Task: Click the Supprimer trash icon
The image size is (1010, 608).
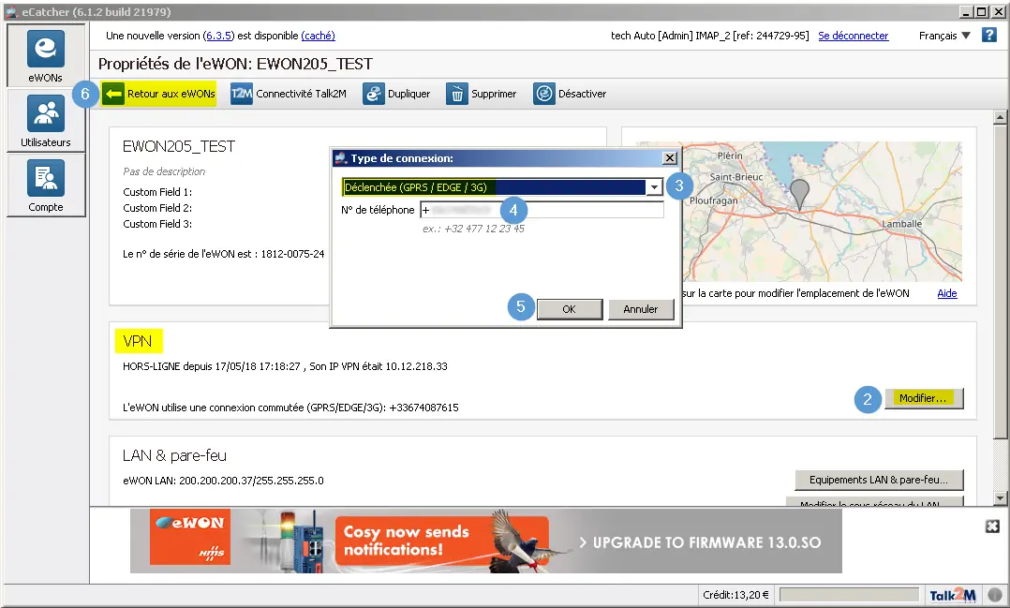Action: (x=456, y=94)
